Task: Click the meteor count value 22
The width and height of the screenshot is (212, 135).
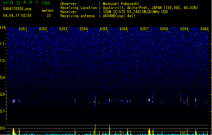Action: coord(49,16)
